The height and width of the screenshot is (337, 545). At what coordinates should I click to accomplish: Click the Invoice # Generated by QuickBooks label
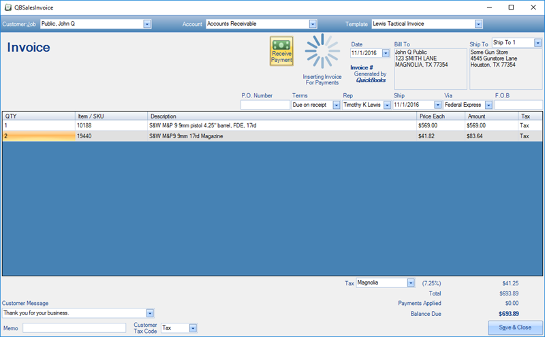click(368, 74)
